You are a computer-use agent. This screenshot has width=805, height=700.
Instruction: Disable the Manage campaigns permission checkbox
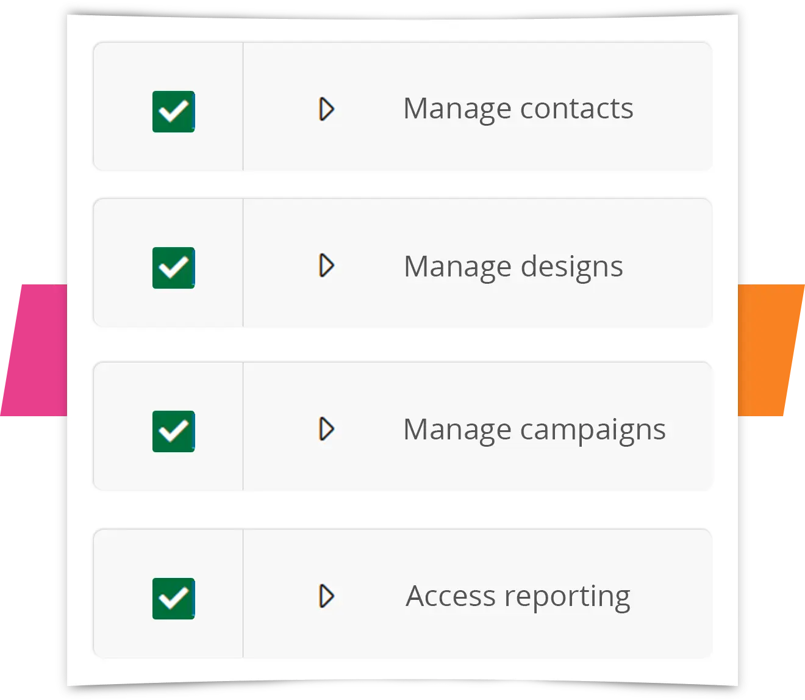coord(173,430)
